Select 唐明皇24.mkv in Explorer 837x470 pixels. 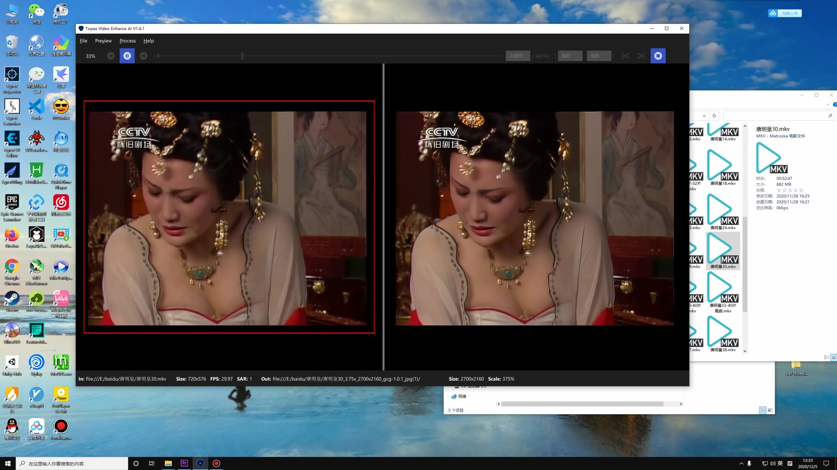click(x=723, y=211)
